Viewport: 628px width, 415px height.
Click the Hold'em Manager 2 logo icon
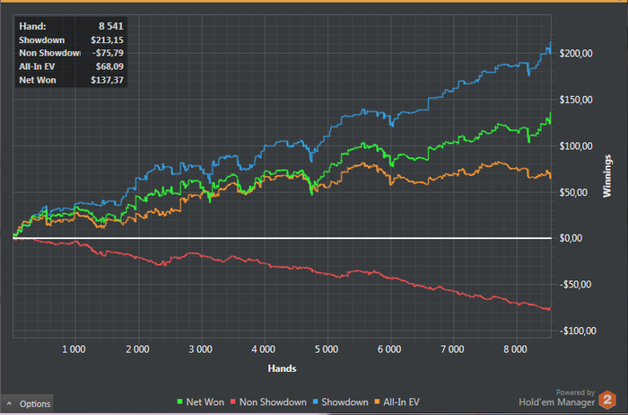click(607, 400)
